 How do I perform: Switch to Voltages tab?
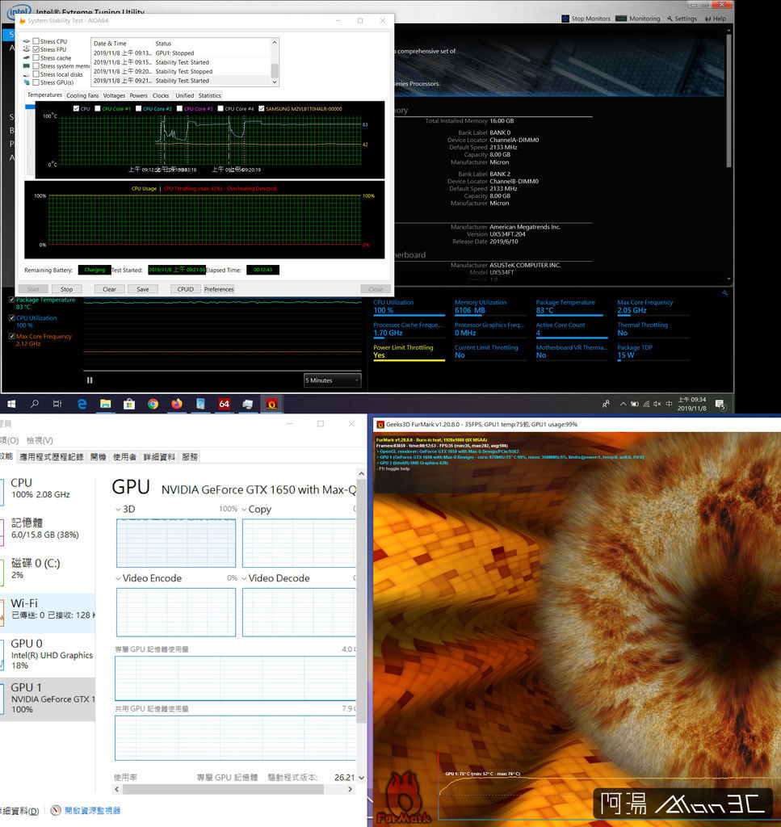point(114,95)
